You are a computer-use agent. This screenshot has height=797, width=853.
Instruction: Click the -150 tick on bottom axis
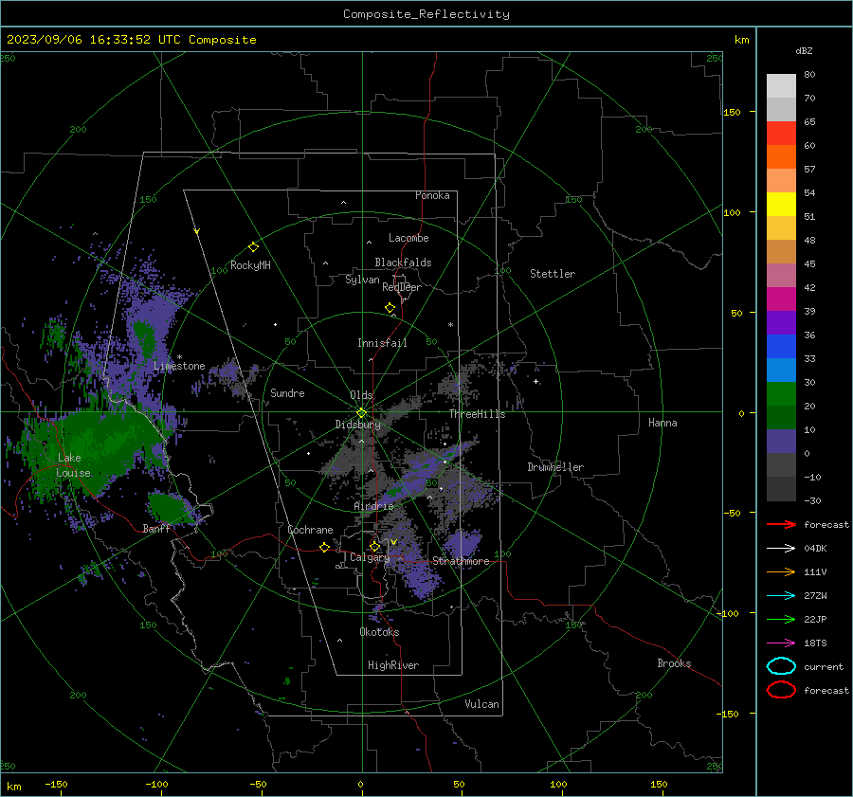point(56,784)
